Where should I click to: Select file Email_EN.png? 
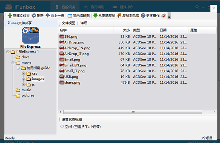click(x=75, y=65)
